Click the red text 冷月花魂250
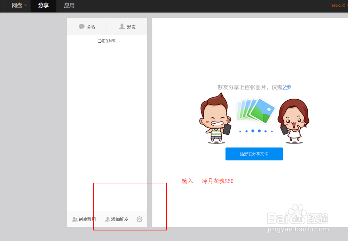 tap(217, 181)
